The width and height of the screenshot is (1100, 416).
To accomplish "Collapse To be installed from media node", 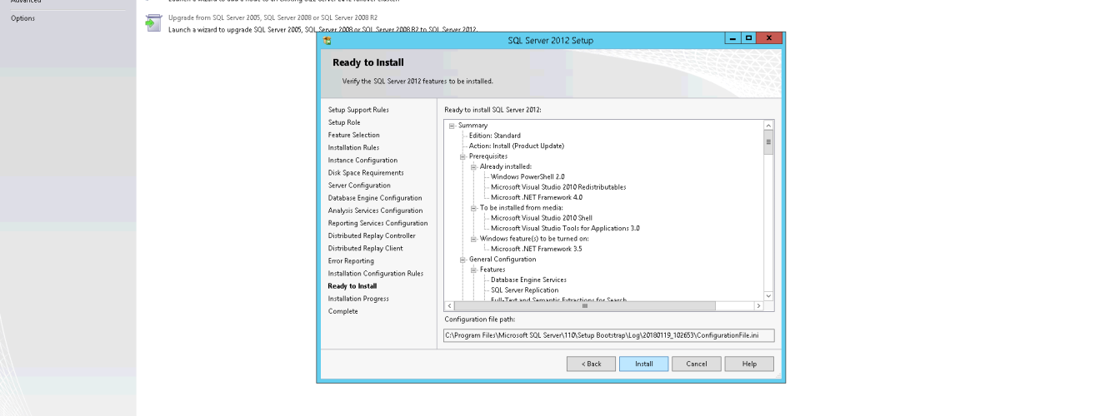I will pyautogui.click(x=473, y=207).
